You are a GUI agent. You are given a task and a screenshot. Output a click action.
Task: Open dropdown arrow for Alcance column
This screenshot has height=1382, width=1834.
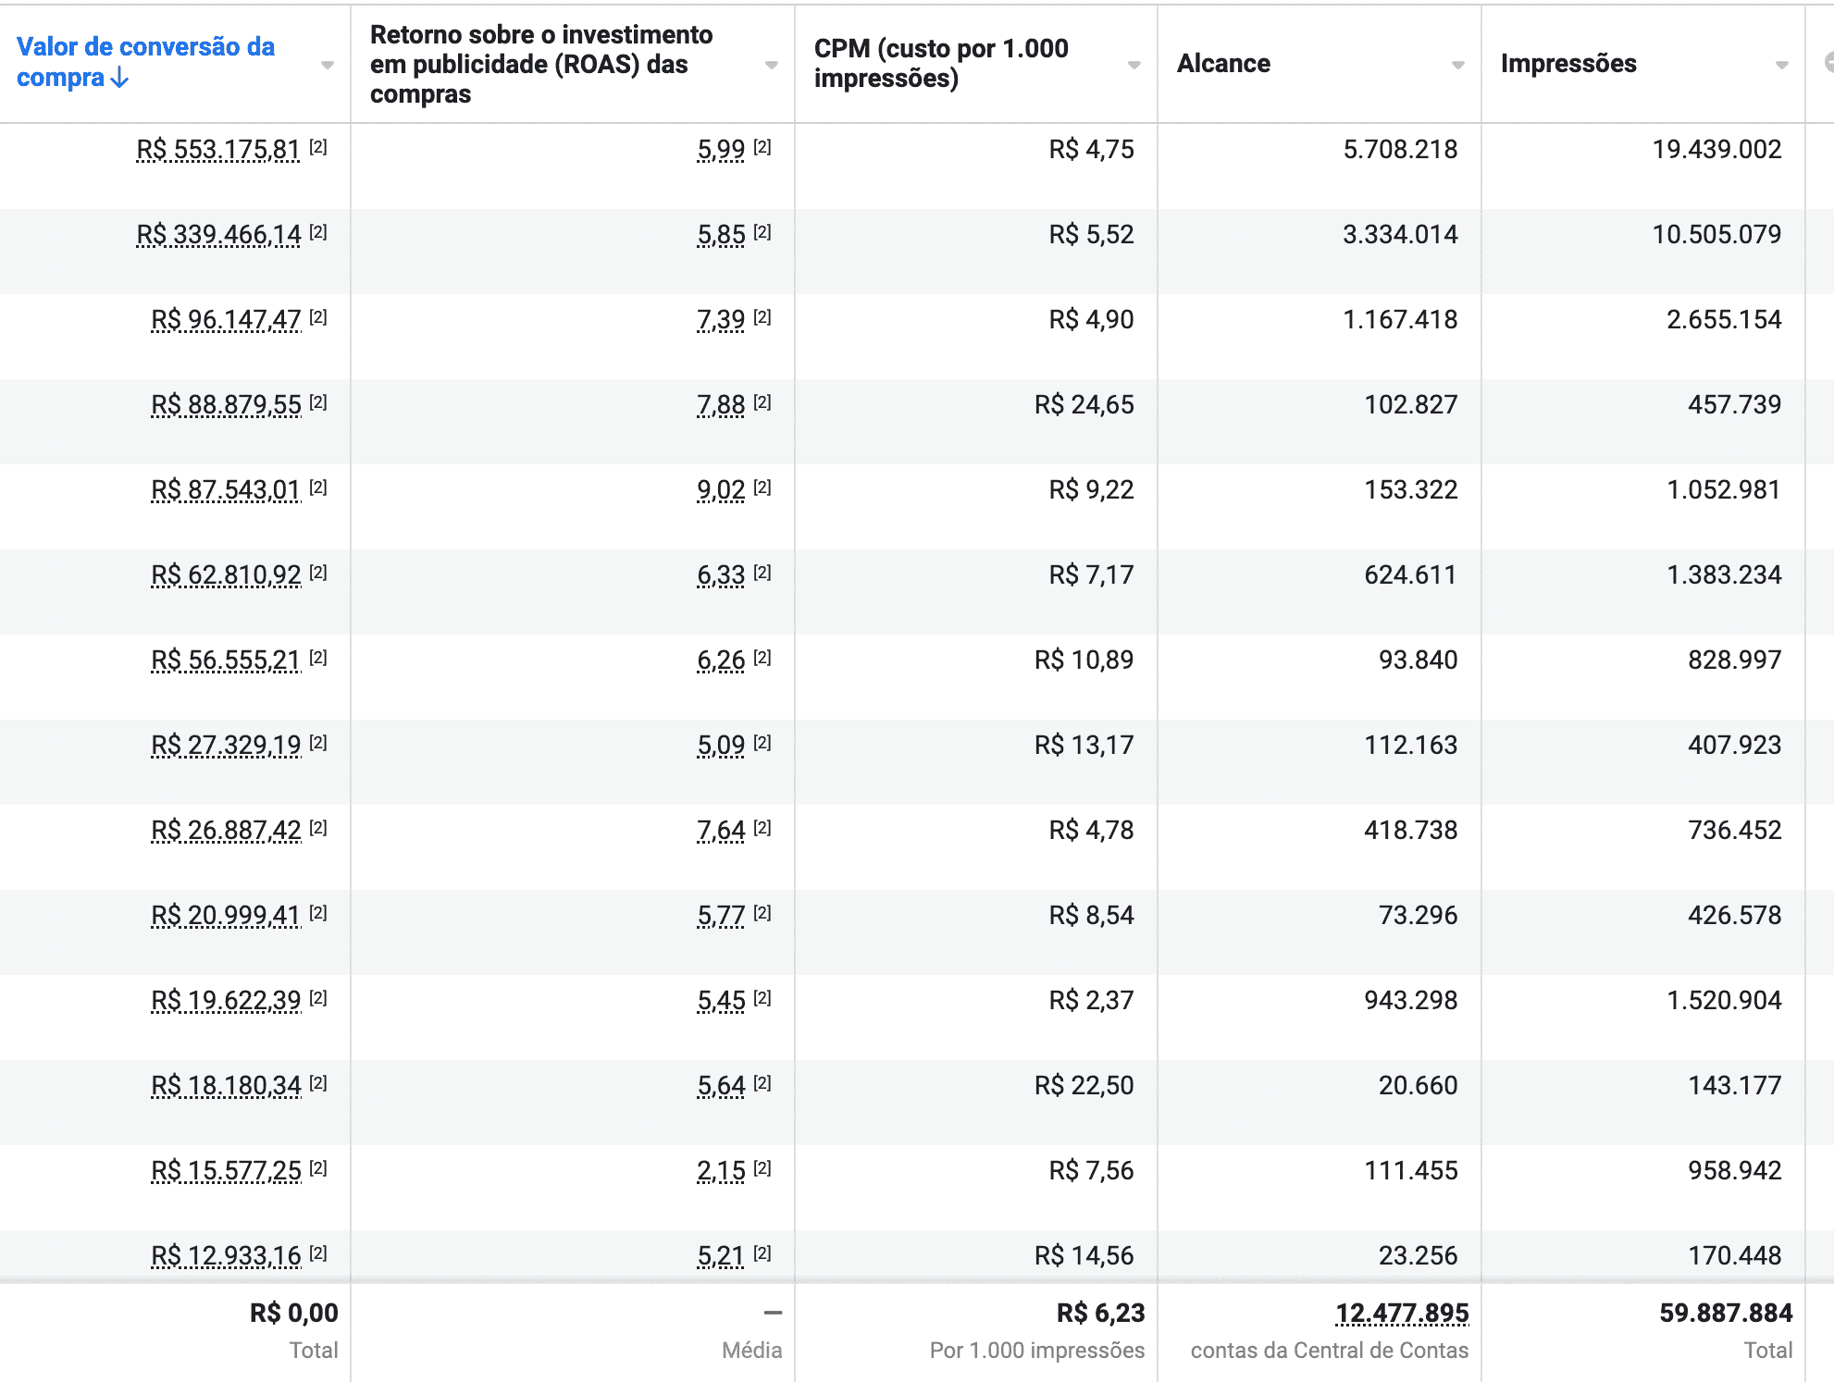click(1457, 65)
